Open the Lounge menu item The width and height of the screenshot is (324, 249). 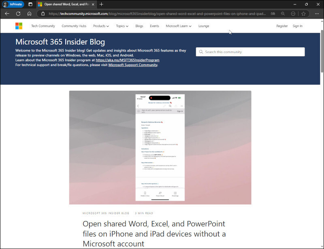tap(204, 26)
